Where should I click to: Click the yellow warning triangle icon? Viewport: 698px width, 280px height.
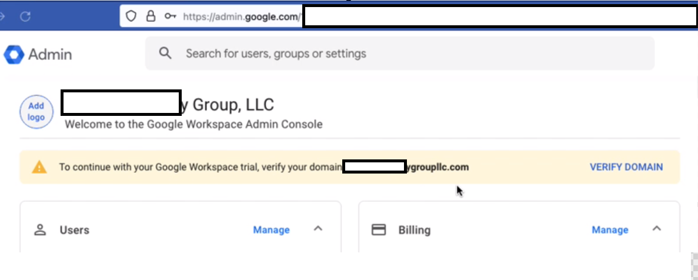point(39,167)
